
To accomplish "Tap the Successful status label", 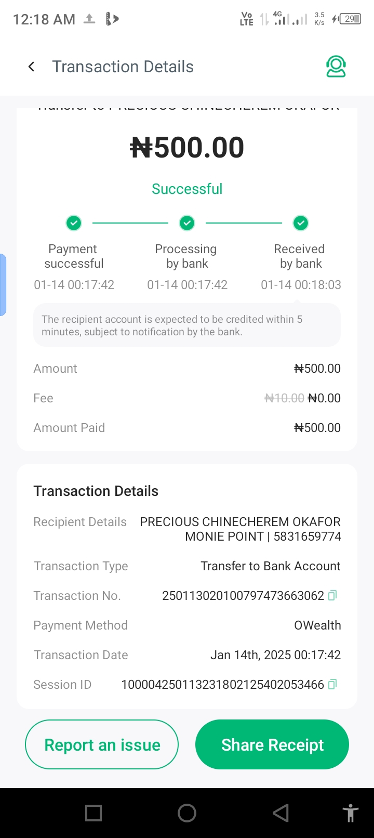I will 187,189.
